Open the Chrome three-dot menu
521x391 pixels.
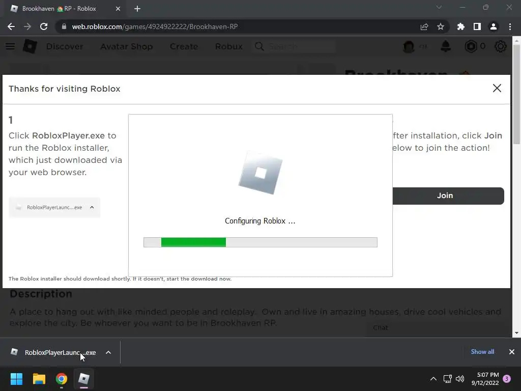(x=510, y=26)
